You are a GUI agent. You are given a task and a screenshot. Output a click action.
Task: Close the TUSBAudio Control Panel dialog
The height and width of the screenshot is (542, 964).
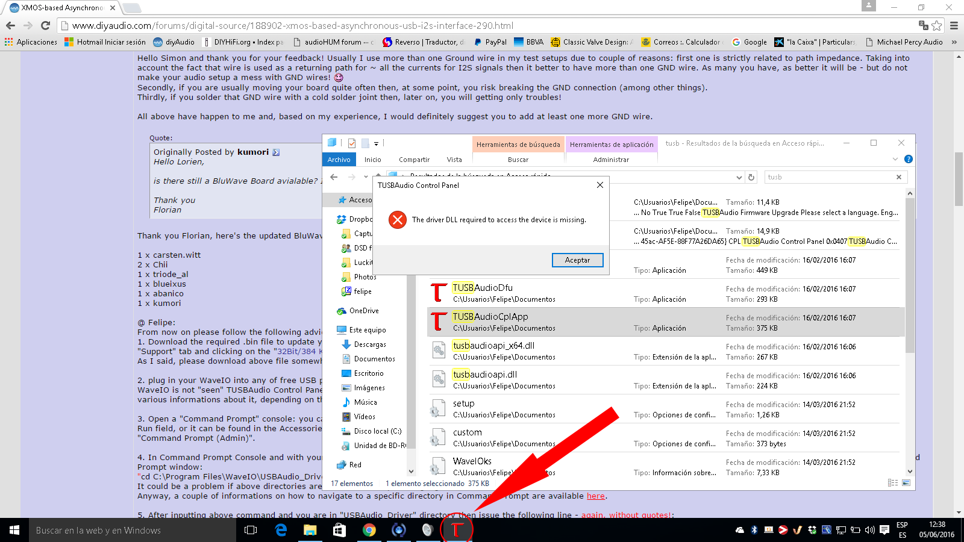click(599, 185)
